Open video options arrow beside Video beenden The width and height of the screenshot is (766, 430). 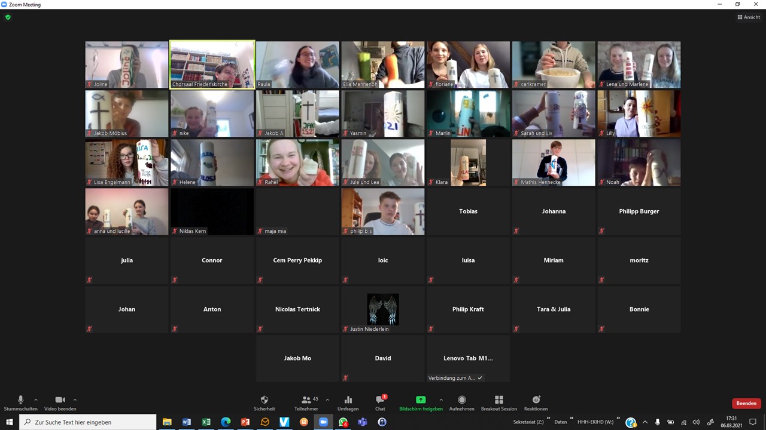(75, 400)
